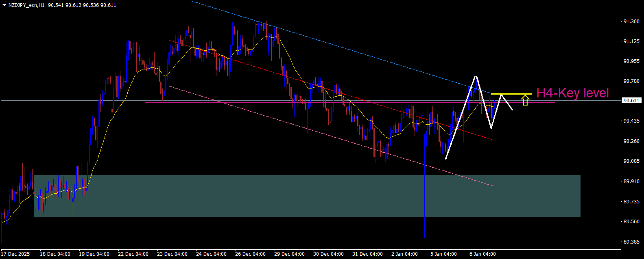644x259 pixels.
Task: Click the NZDJPY_ecn,H1 symbol title
Action: pos(26,5)
